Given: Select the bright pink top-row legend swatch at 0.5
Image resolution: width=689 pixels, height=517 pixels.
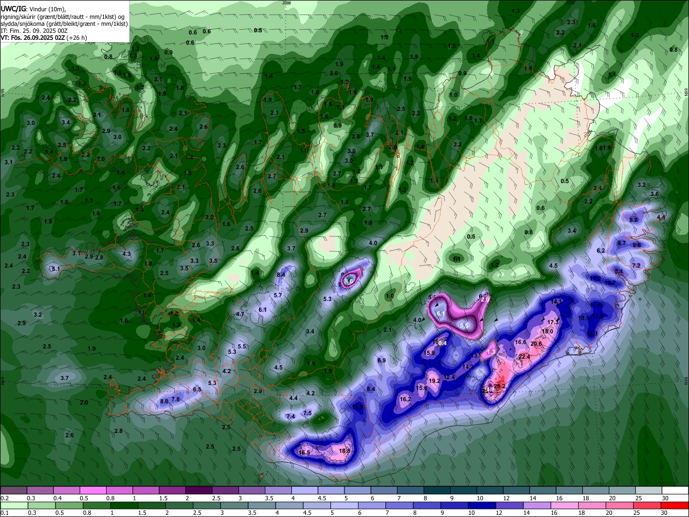Looking at the screenshot, I should pyautogui.click(x=93, y=490).
